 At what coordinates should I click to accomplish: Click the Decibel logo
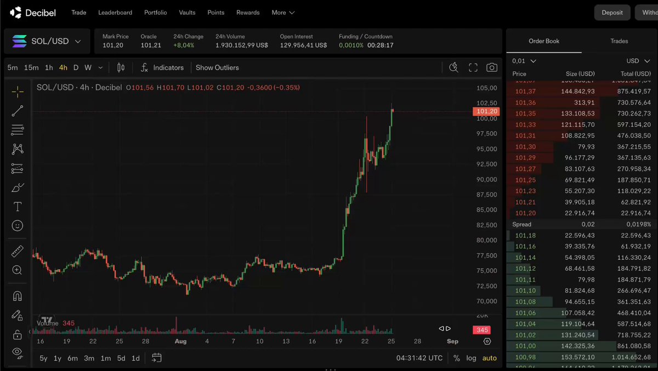click(x=33, y=12)
